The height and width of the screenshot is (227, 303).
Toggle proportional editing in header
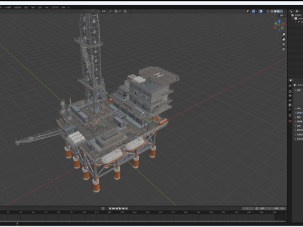(x=125, y=11)
